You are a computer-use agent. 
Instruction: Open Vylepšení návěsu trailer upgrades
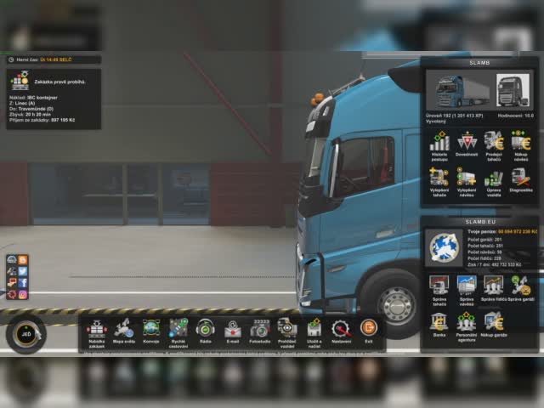click(467, 182)
